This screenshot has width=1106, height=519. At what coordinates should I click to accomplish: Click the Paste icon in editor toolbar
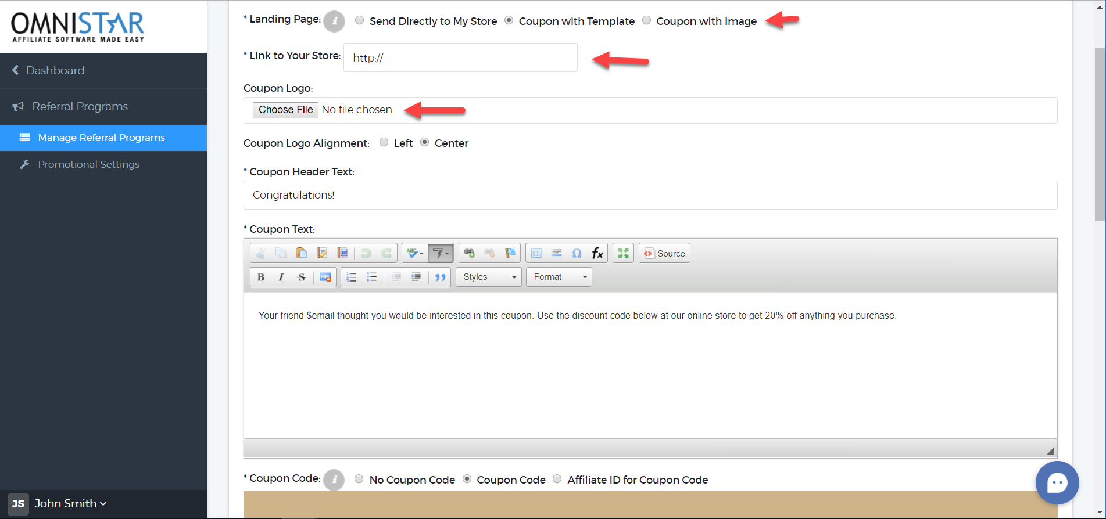301,253
